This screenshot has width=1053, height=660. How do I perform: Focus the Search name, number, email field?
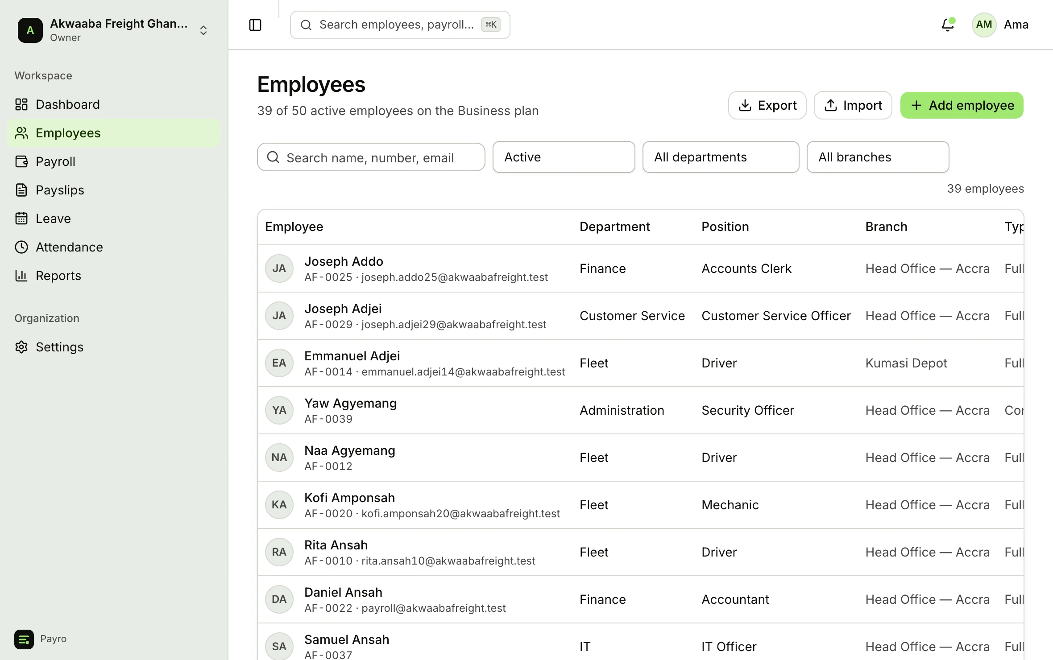371,157
